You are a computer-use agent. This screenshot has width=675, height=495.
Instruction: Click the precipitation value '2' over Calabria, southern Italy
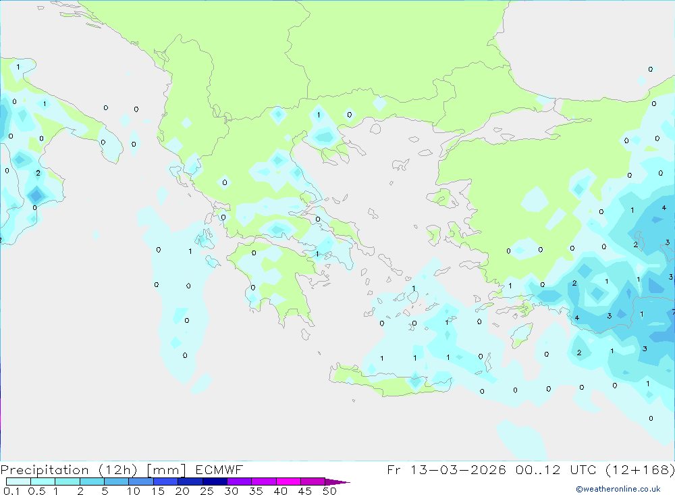[38, 173]
